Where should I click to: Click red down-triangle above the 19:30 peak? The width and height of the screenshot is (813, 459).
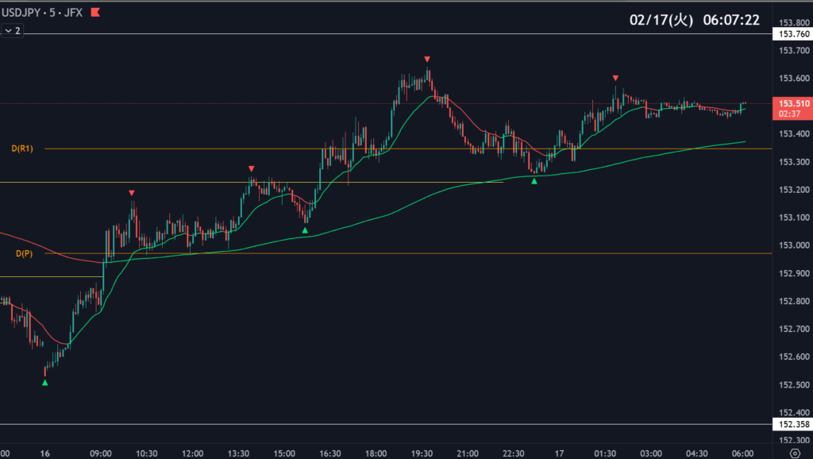[x=427, y=60]
